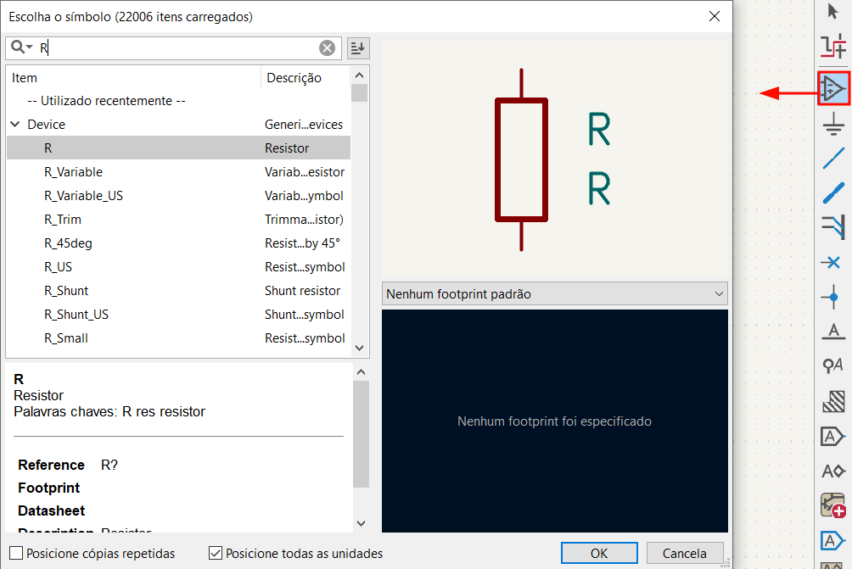Click '-- Utilizado recentemente --' row
Viewport: 852px width, 569px height.
(x=178, y=100)
